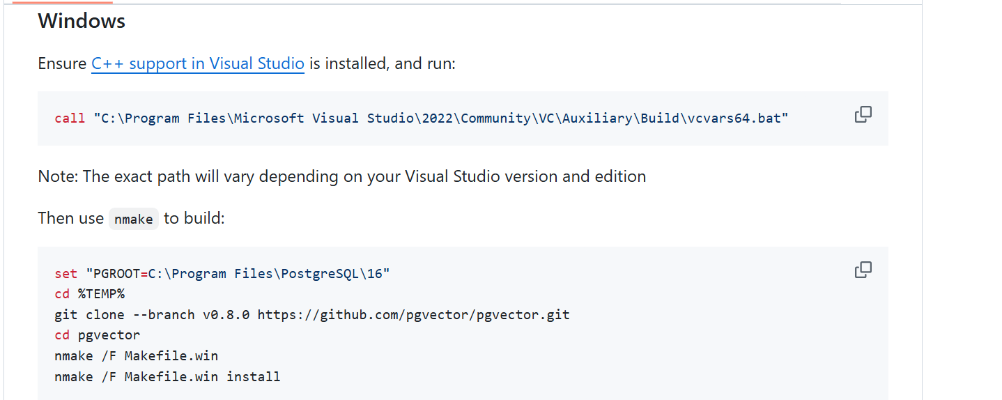Screen dimensions: 1002x400
Task: Click the set PGROOT command line
Action: click(x=222, y=273)
